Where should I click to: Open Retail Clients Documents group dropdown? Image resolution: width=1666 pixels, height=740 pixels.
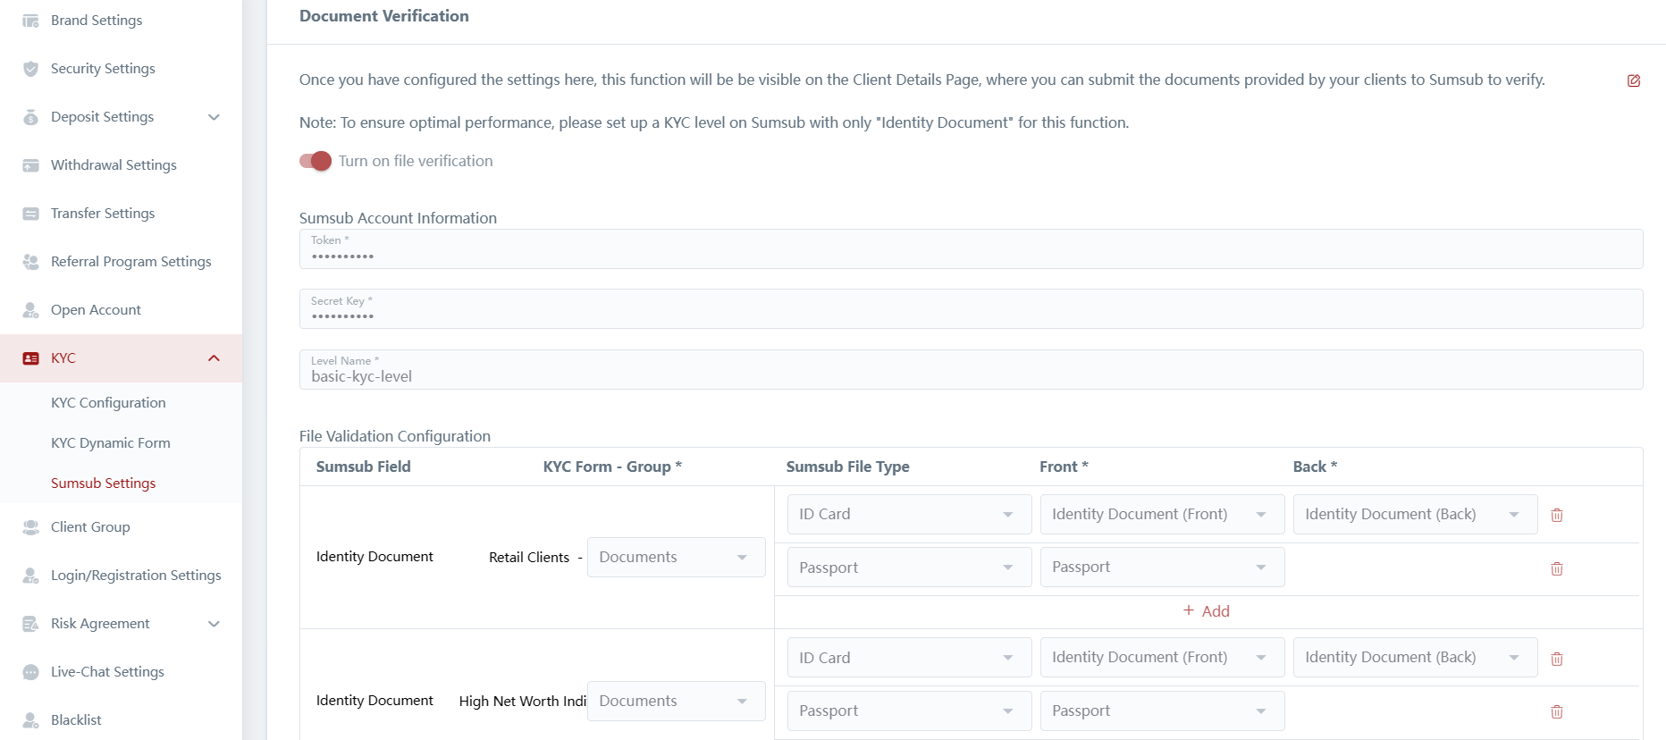676,557
